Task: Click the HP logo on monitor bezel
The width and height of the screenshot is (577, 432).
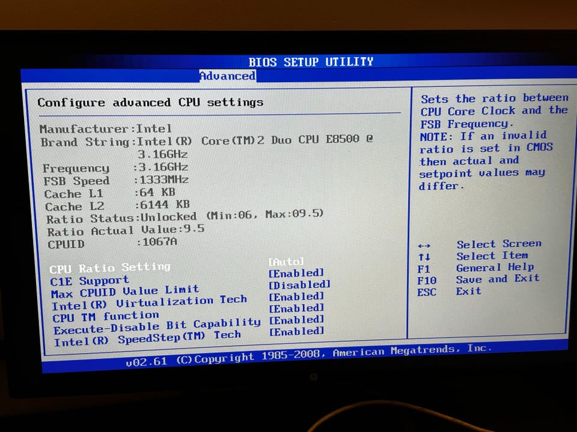Action: [314, 377]
